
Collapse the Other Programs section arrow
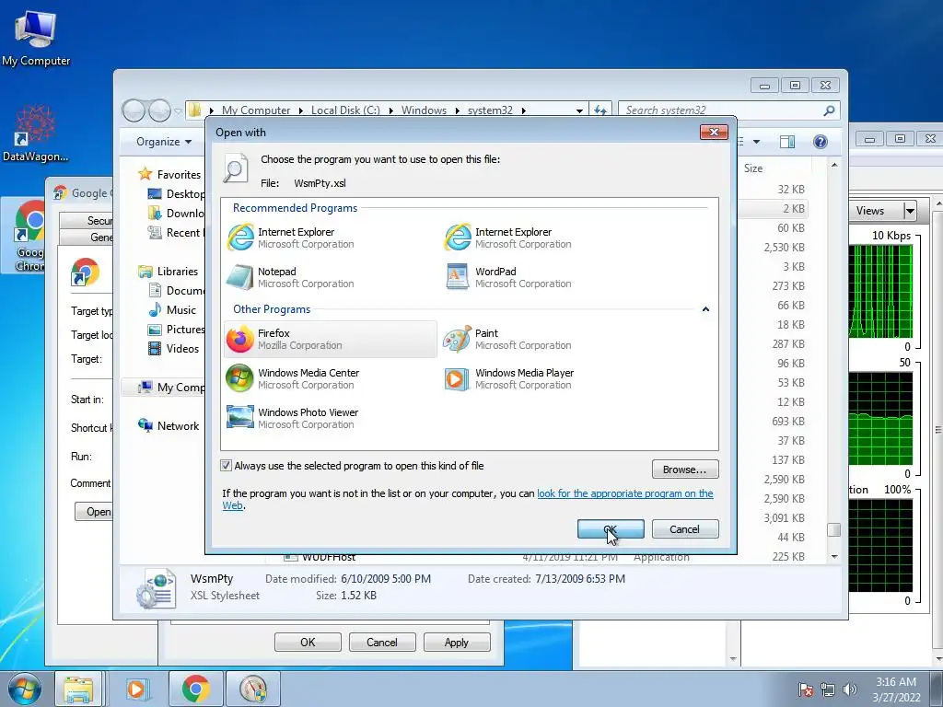(x=705, y=309)
